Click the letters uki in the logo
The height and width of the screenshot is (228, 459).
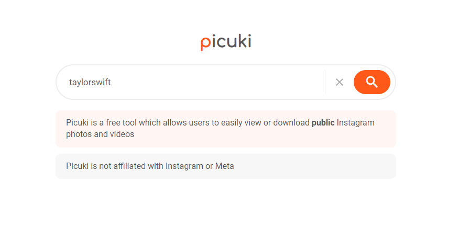click(x=239, y=42)
